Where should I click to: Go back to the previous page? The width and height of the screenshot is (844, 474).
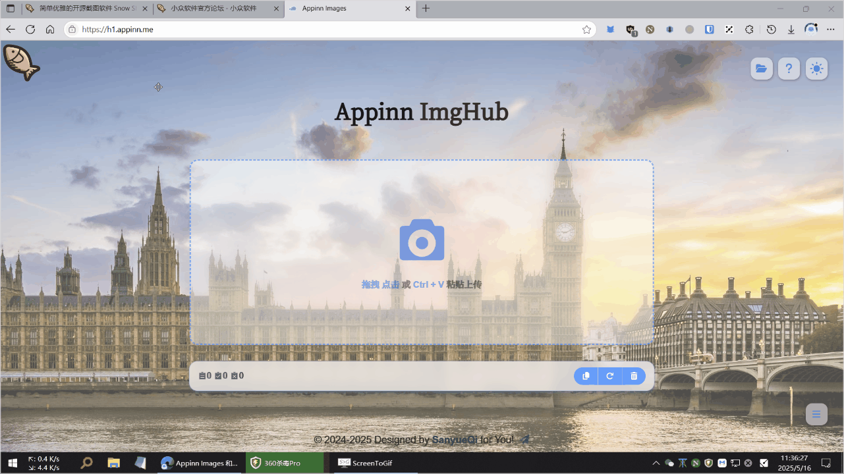(x=11, y=30)
